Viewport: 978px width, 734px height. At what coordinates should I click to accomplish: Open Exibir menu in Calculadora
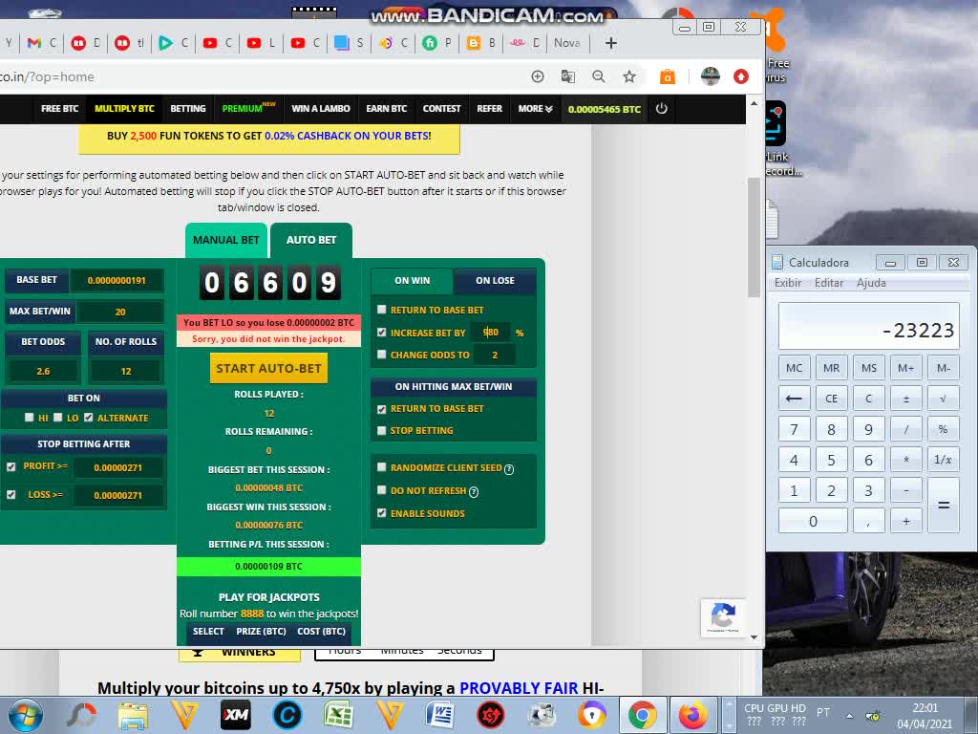[788, 283]
